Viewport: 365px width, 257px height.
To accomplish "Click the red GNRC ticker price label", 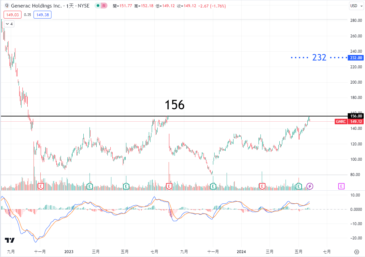I will 341,121.
